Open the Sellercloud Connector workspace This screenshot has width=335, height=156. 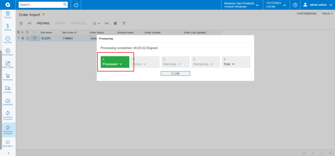click(x=8, y=130)
